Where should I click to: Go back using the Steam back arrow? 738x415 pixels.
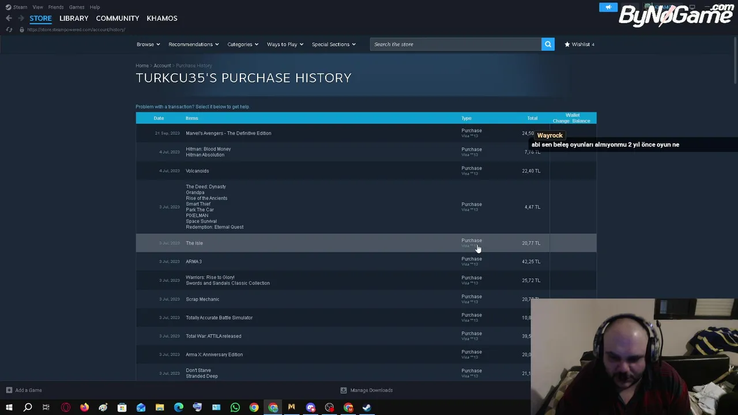tap(9, 18)
